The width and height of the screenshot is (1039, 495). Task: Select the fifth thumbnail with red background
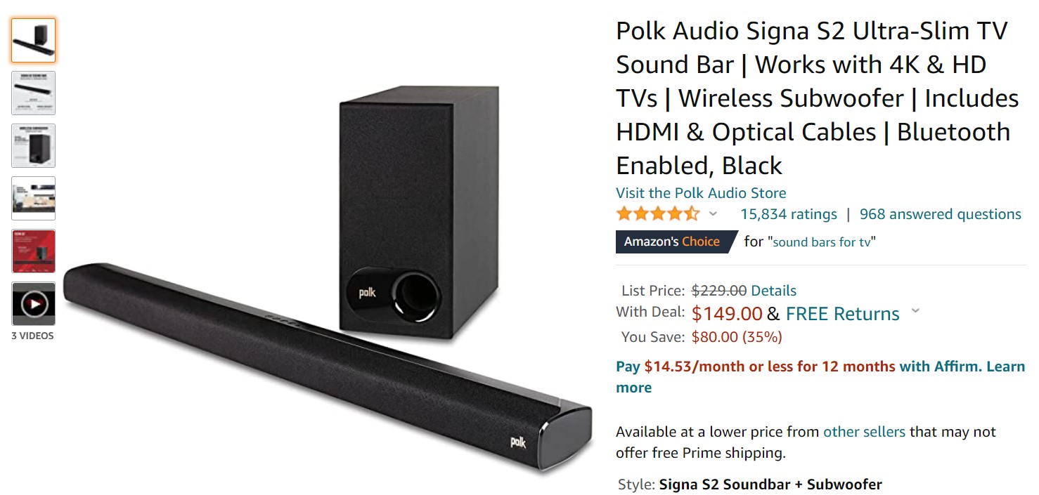(33, 251)
